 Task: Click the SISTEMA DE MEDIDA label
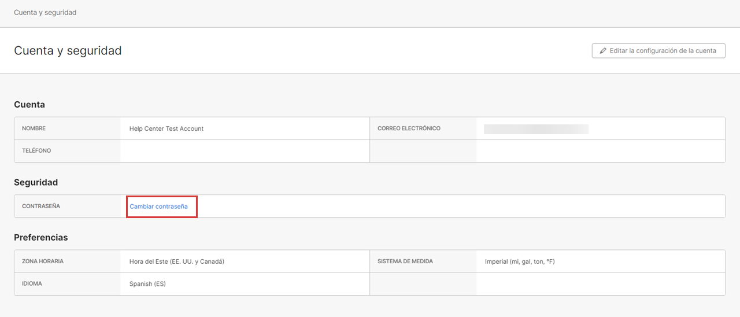click(405, 261)
